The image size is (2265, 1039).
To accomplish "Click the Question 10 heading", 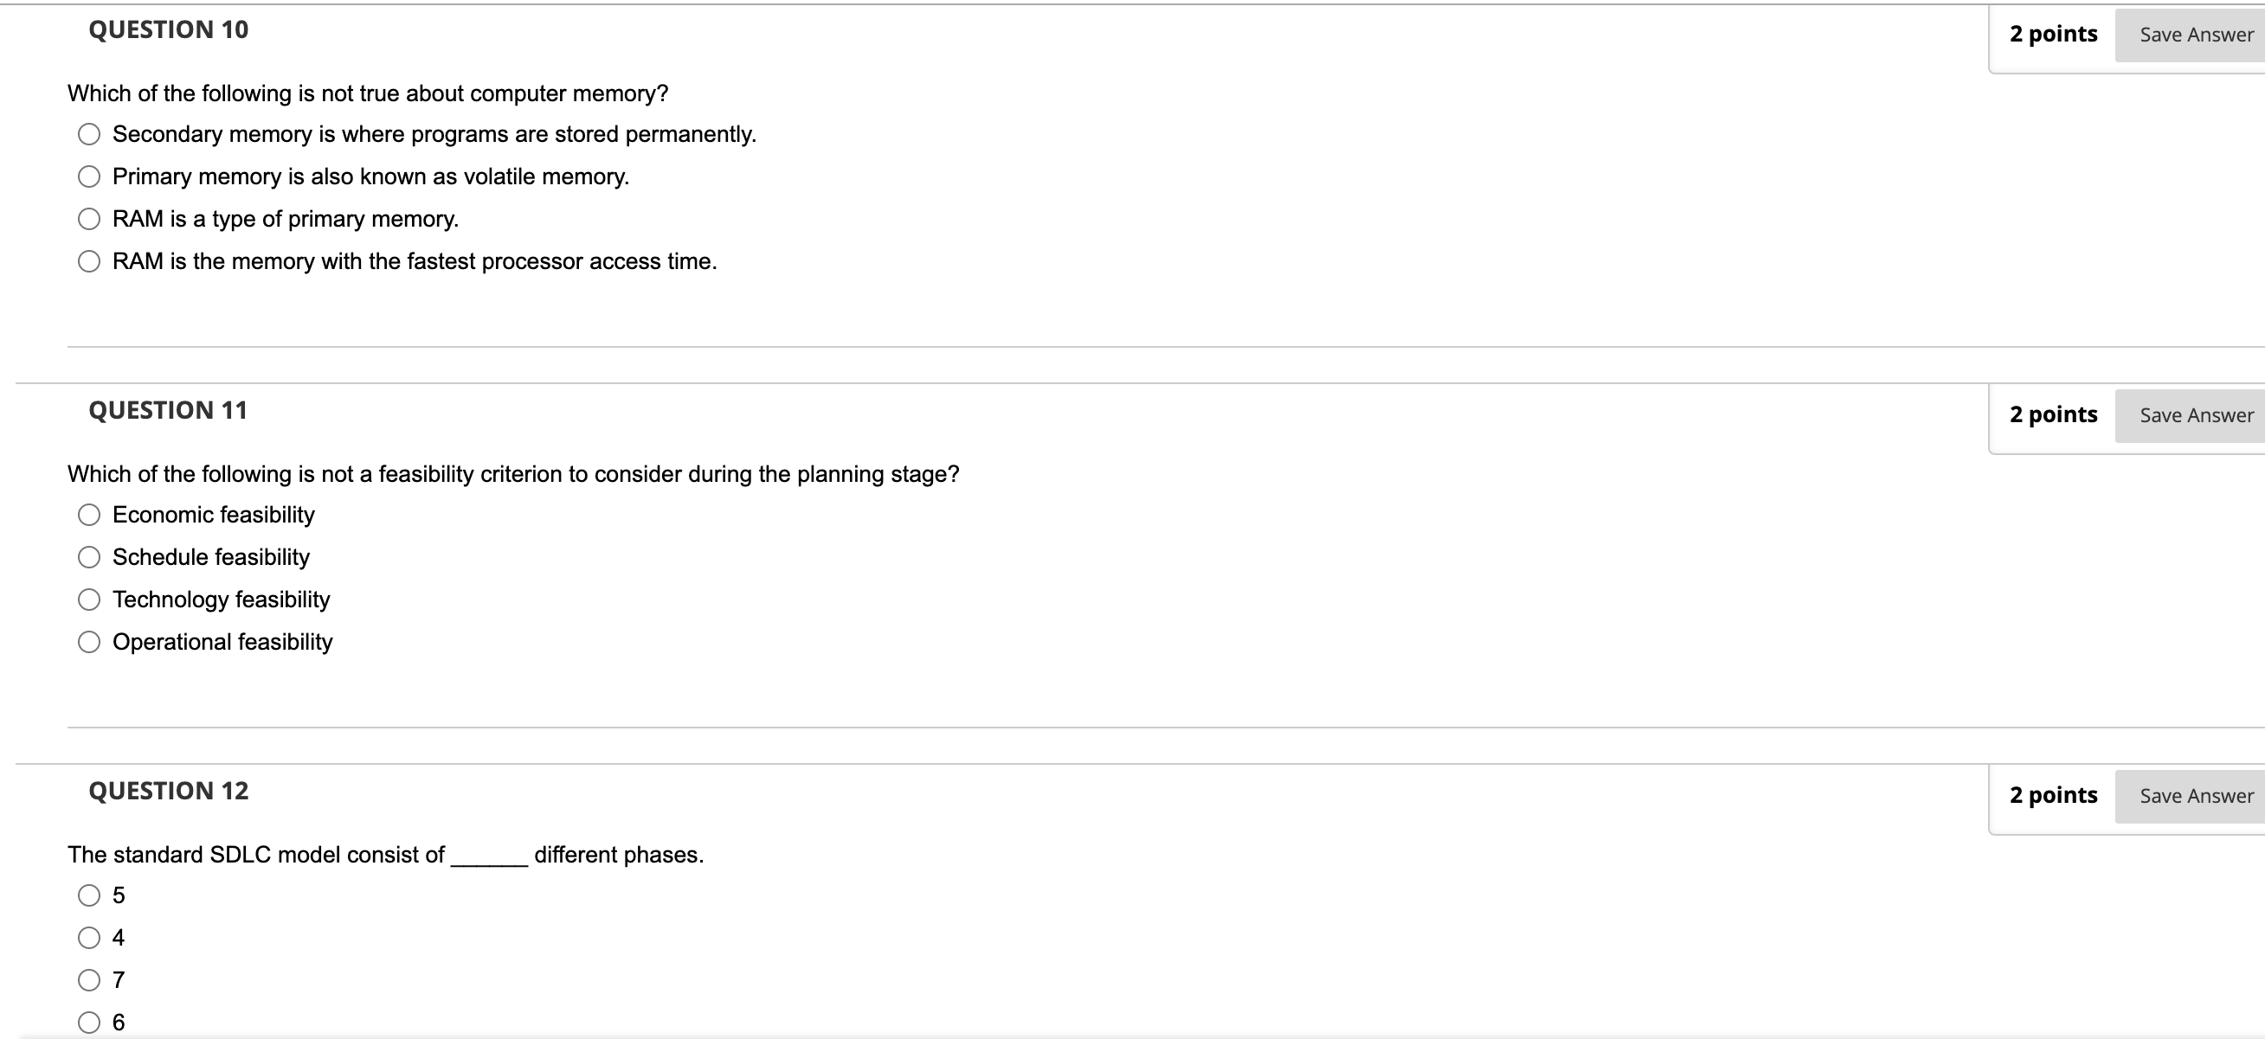I will click(169, 30).
